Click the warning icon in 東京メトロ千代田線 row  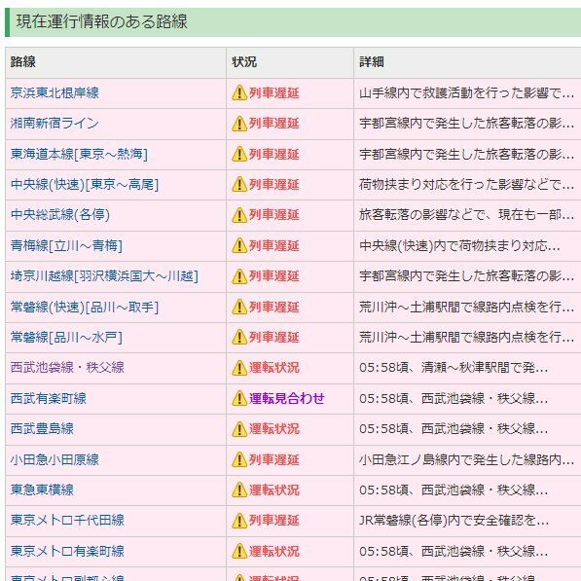tap(239, 521)
